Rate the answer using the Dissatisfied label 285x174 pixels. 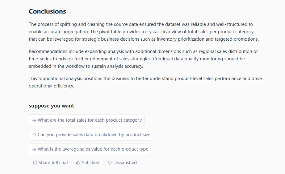tap(125, 163)
